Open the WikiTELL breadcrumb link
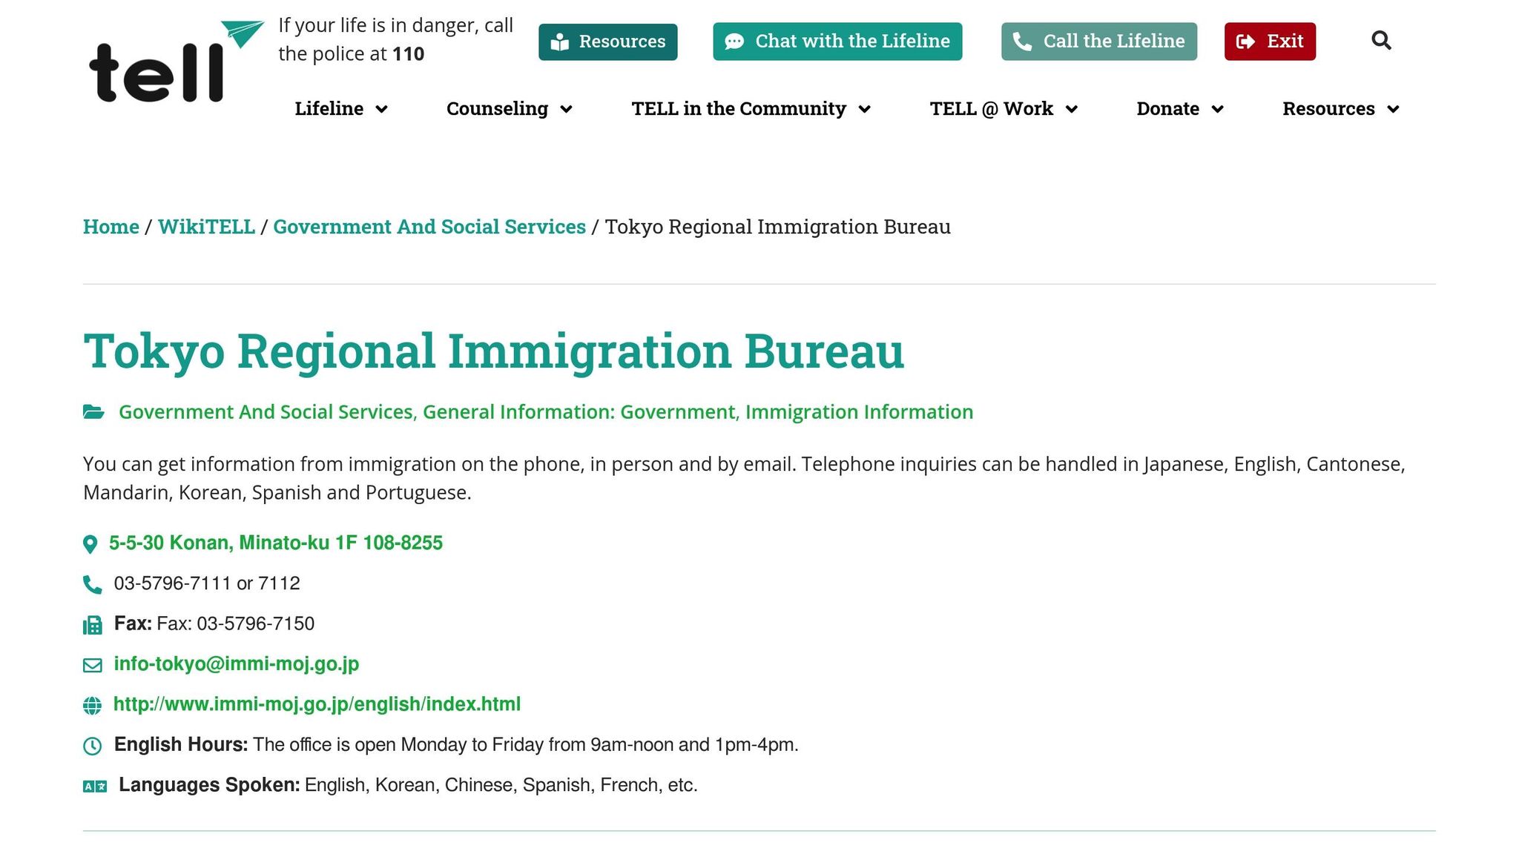The image size is (1519, 854). coord(206,227)
